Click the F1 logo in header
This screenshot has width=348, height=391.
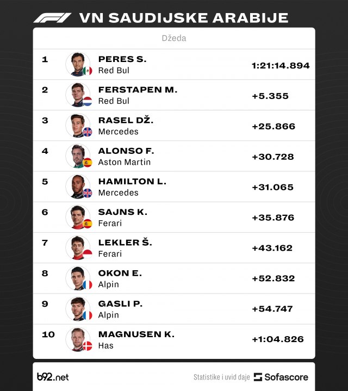click(x=52, y=17)
